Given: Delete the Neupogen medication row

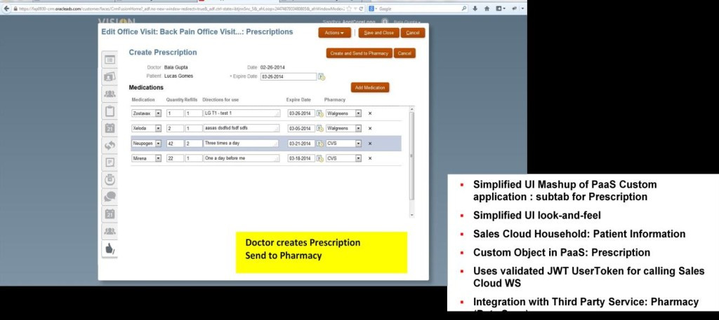Looking at the screenshot, I should click(x=370, y=144).
